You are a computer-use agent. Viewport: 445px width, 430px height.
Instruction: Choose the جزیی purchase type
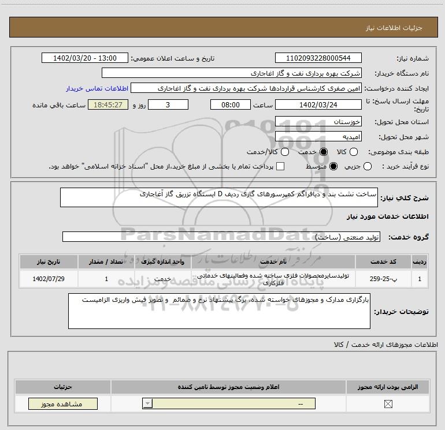(x=368, y=166)
